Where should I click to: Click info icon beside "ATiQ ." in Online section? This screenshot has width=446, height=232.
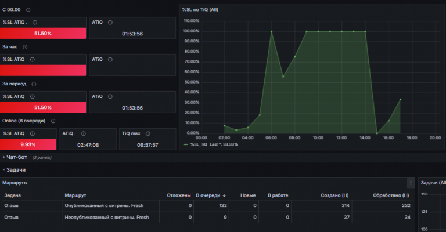coord(84,134)
